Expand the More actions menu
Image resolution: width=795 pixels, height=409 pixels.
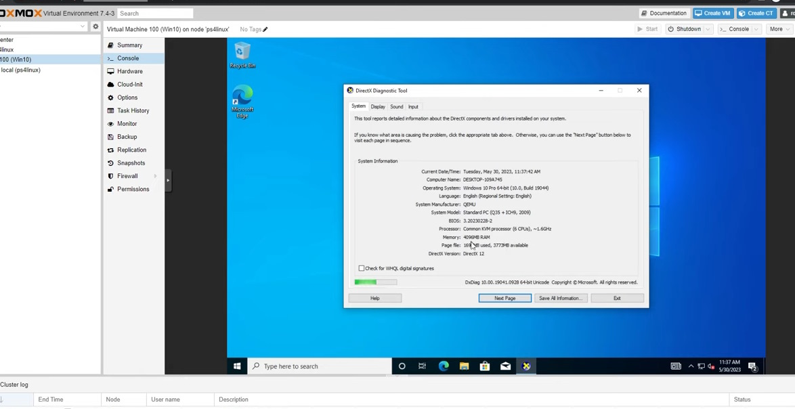coord(778,28)
